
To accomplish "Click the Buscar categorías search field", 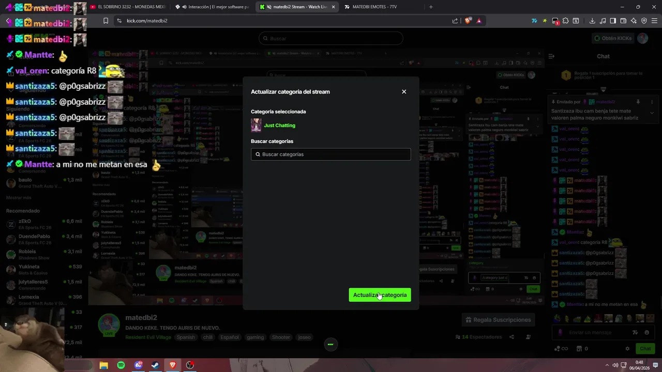I will click(330, 154).
